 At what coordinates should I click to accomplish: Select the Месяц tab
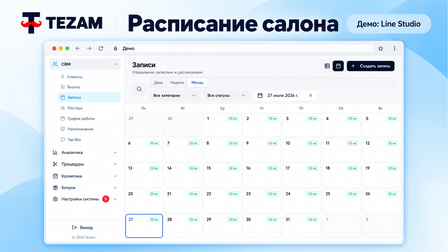pyautogui.click(x=197, y=83)
